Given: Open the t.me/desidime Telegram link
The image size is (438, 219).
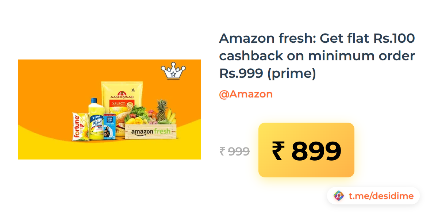Looking at the screenshot, I should tap(381, 196).
